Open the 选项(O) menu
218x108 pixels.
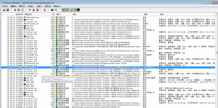tap(48, 6)
